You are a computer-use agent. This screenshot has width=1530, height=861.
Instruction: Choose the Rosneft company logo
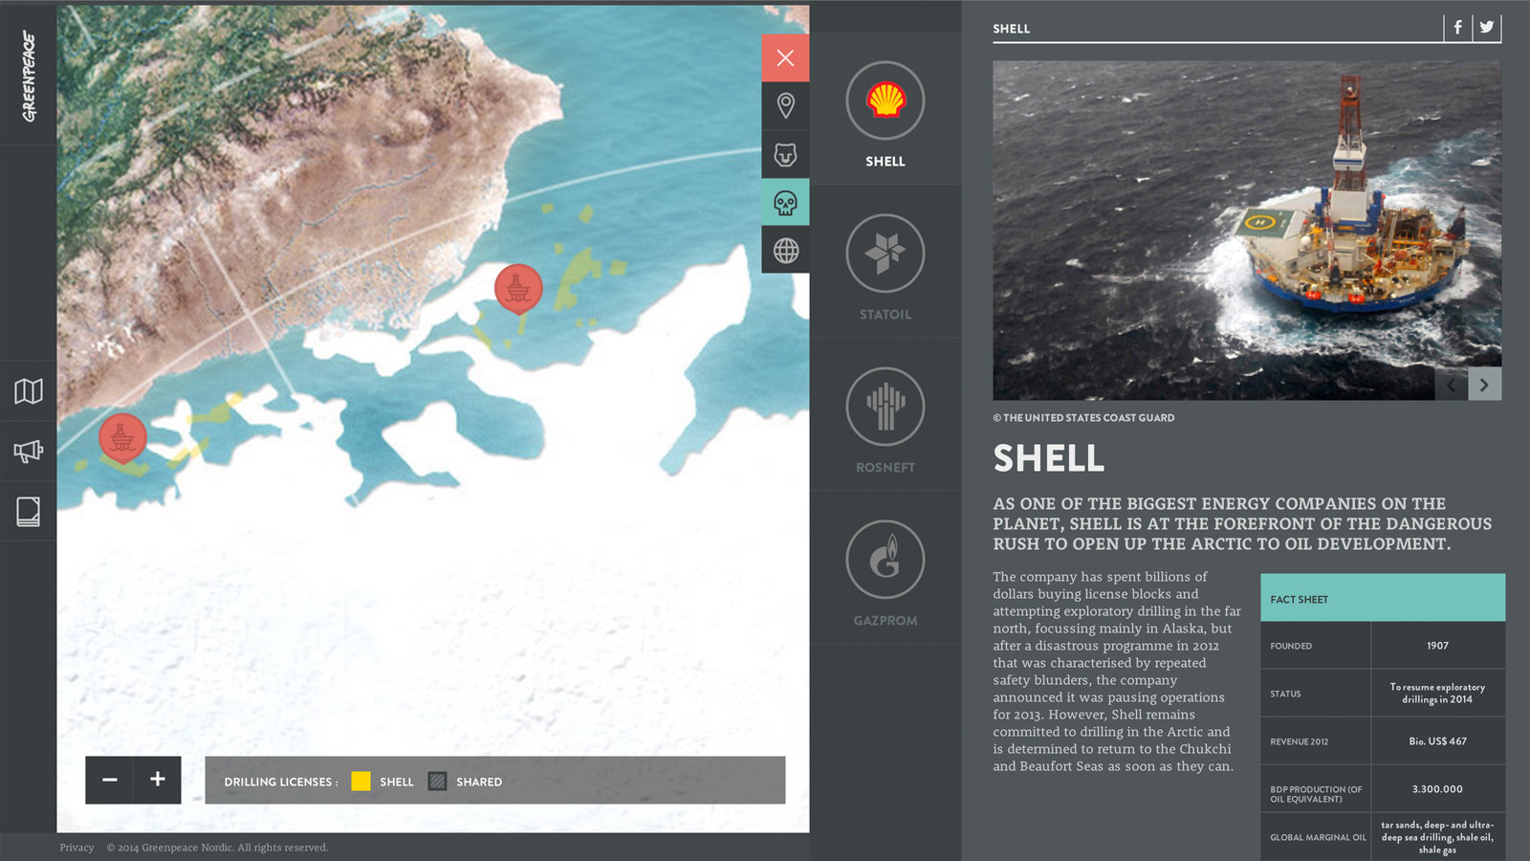pyautogui.click(x=885, y=407)
